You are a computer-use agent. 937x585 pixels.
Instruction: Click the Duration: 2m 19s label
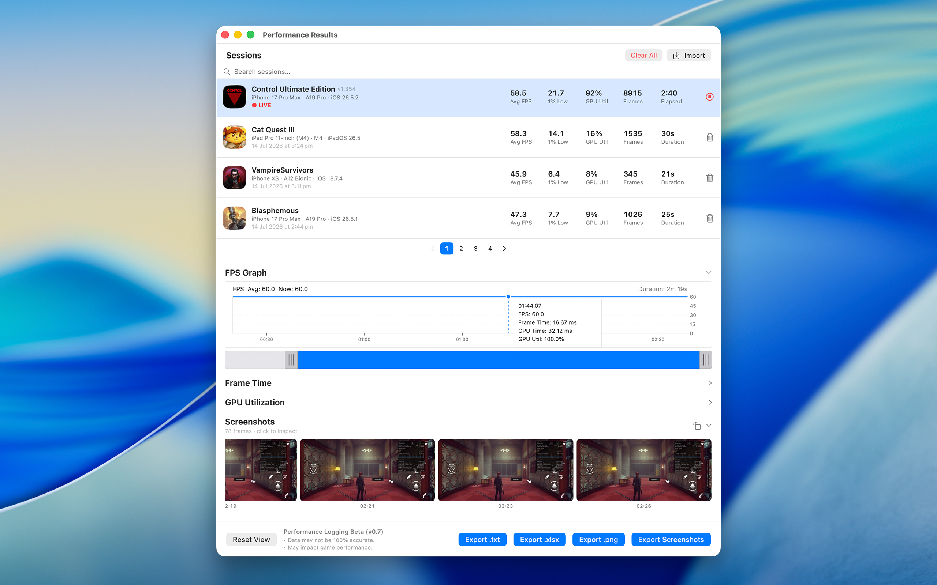click(x=662, y=289)
